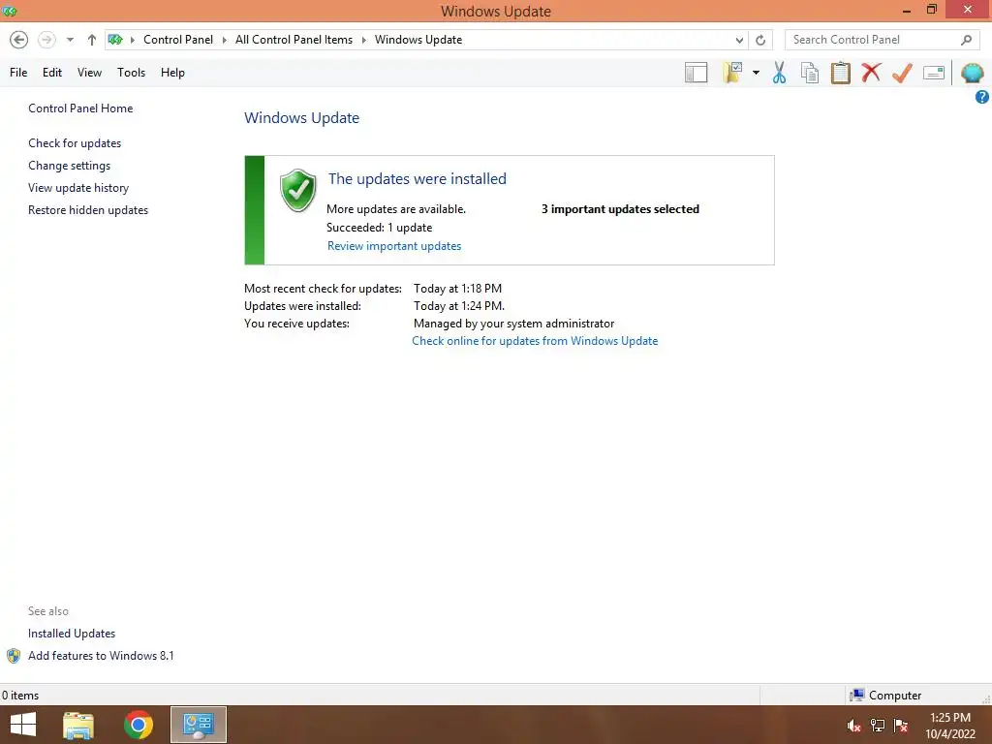Launch Google Chrome from taskbar

(x=139, y=725)
